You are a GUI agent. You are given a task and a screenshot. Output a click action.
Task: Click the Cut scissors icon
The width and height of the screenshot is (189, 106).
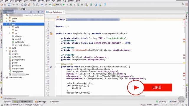point(22,5)
